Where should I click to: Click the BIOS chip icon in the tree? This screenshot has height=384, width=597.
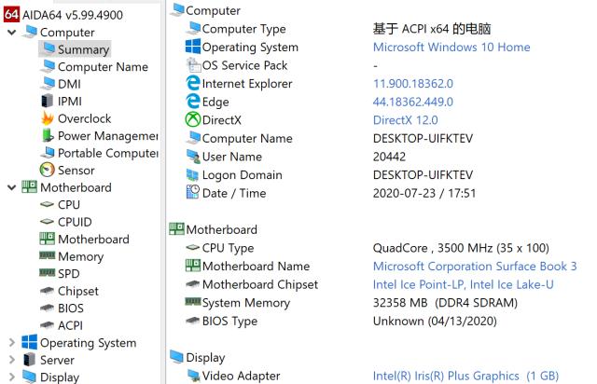click(x=48, y=308)
